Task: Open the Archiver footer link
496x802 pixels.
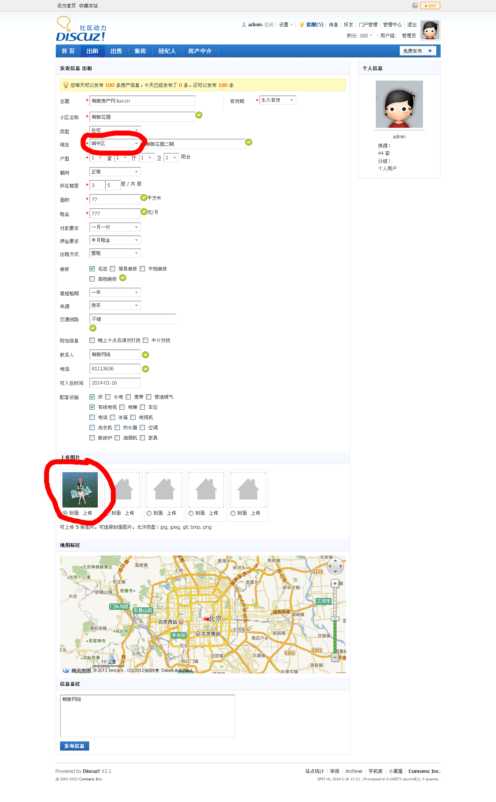Action: tap(354, 771)
